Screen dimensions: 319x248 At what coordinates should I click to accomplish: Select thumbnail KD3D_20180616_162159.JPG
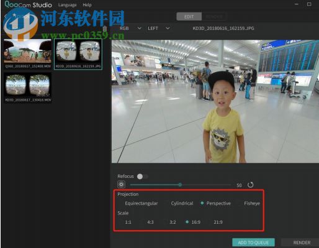[78, 54]
